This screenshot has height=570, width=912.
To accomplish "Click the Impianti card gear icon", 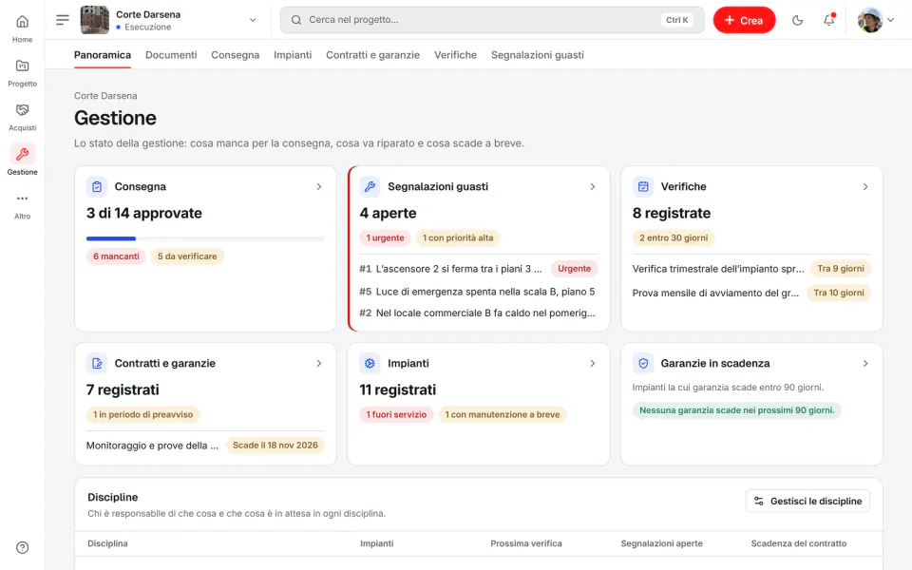I will [x=370, y=364].
